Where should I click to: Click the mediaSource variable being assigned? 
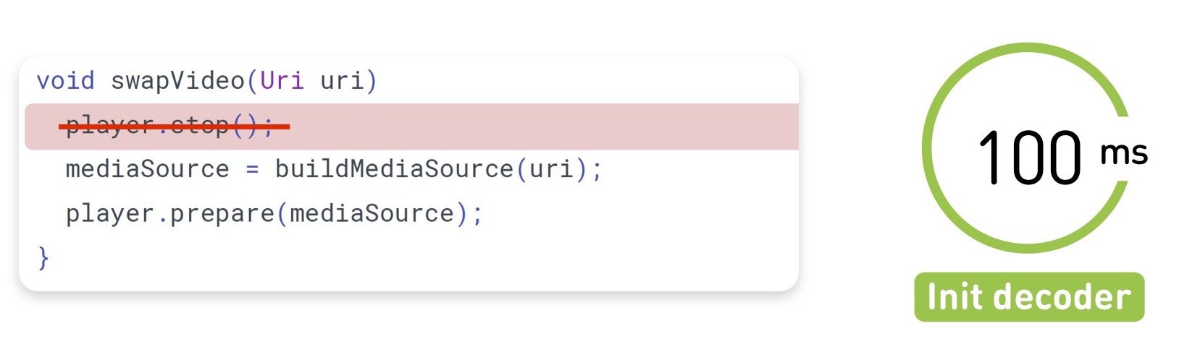pyautogui.click(x=147, y=169)
